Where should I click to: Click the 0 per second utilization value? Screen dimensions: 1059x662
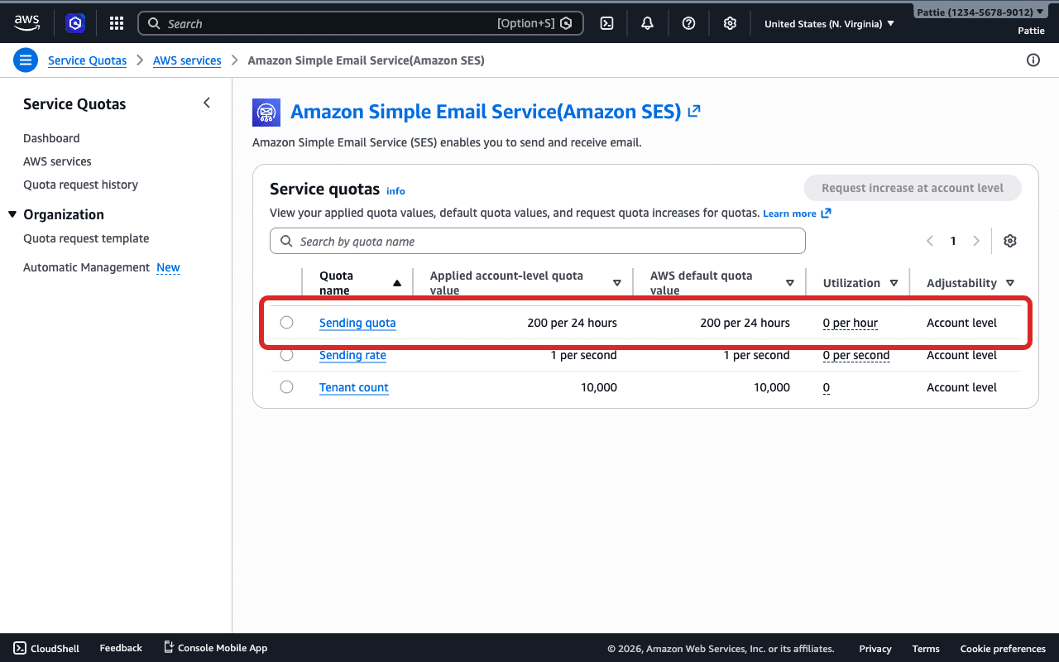(856, 355)
